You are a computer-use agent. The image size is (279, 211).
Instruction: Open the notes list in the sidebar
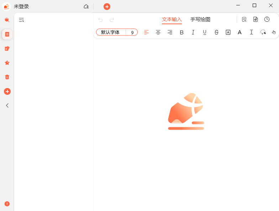tap(7, 34)
